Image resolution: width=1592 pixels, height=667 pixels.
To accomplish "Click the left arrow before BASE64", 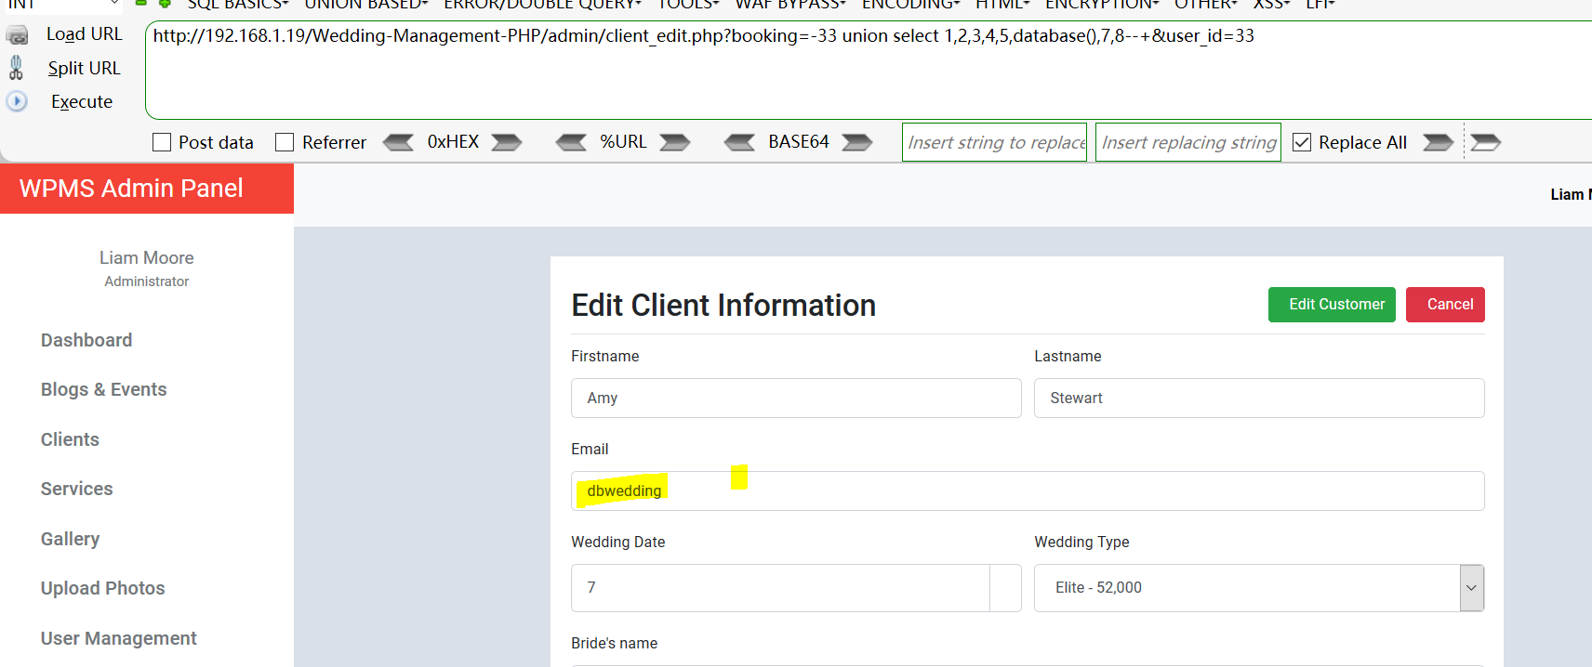I will (739, 142).
